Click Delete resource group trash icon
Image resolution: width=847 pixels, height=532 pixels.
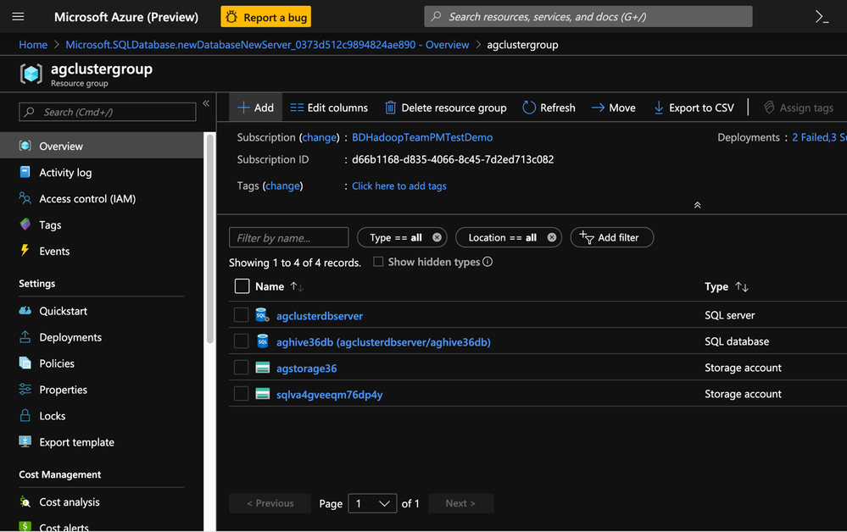tap(390, 108)
